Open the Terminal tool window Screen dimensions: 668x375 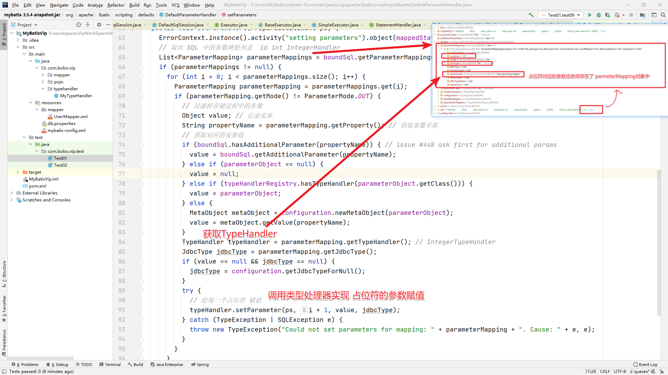(x=110, y=364)
